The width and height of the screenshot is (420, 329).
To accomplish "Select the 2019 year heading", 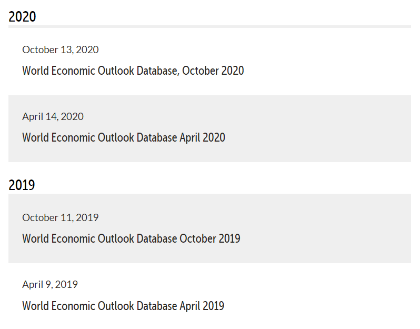I will [22, 185].
